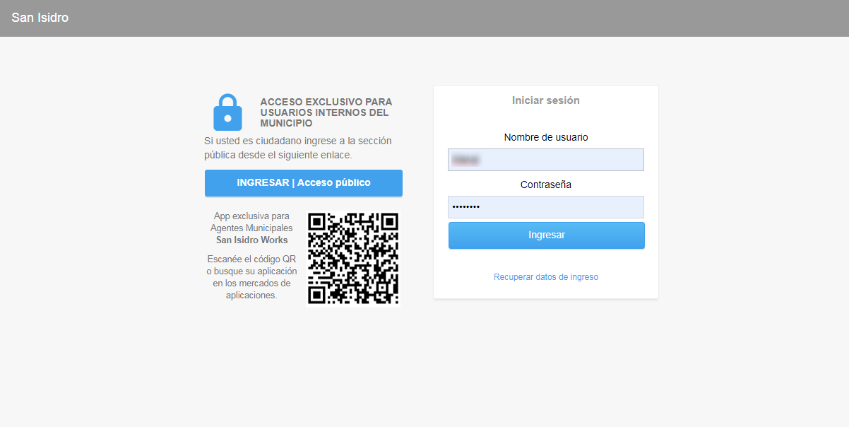Viewport: 849px width, 427px height.
Task: Click the Contraseña label text
Action: click(546, 185)
